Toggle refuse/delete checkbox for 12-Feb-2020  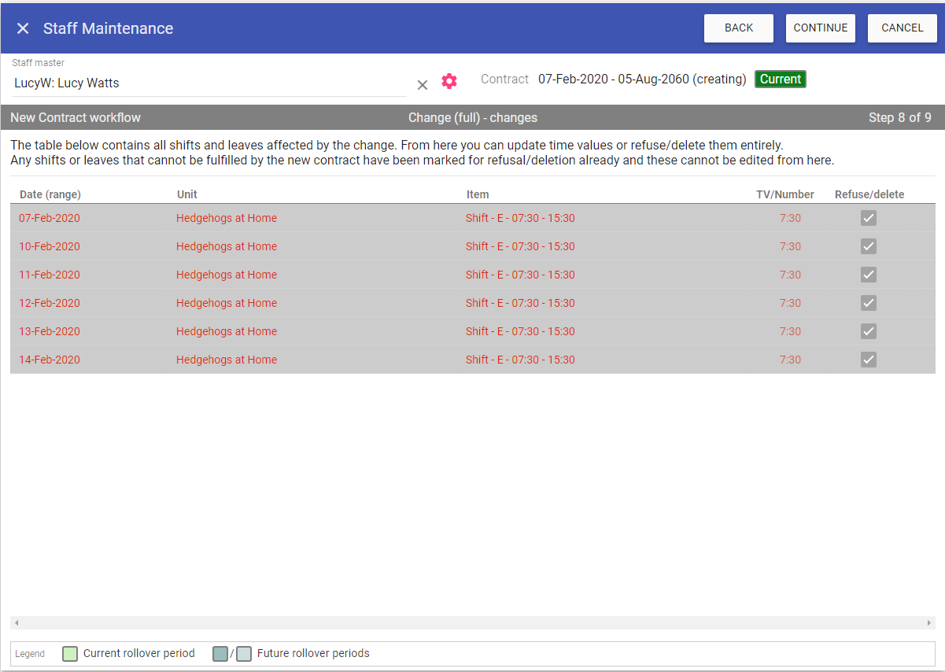click(869, 303)
